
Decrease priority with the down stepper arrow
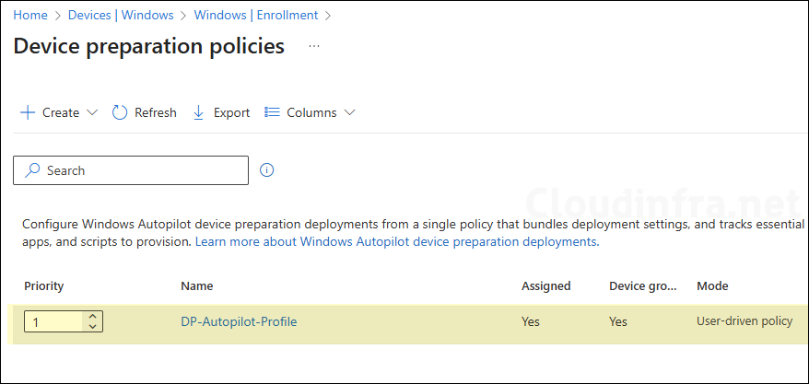92,326
